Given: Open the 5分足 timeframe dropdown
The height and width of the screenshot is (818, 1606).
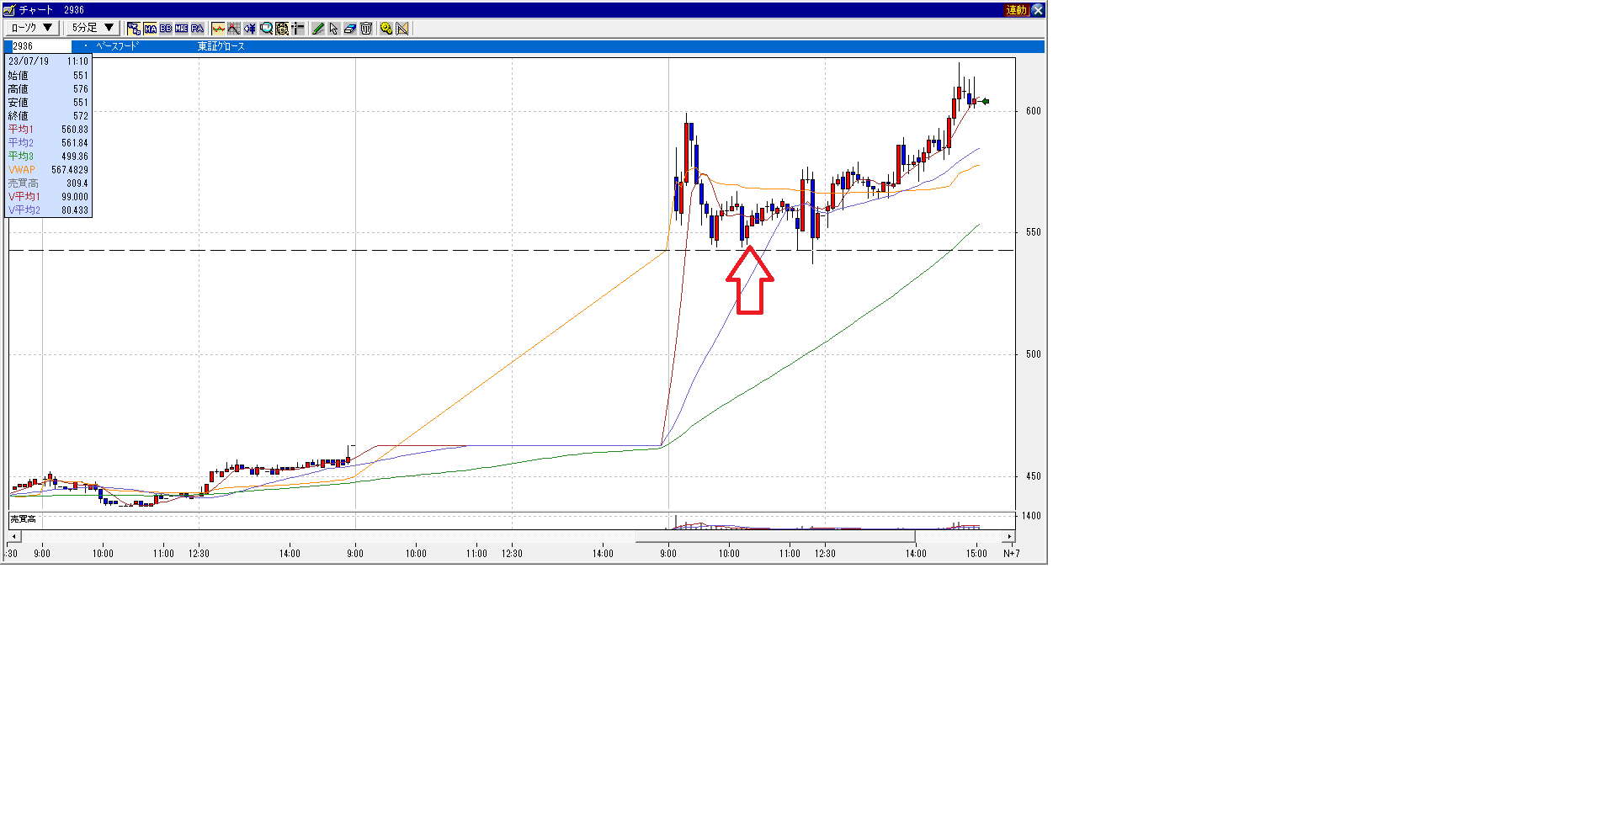Looking at the screenshot, I should pos(93,28).
